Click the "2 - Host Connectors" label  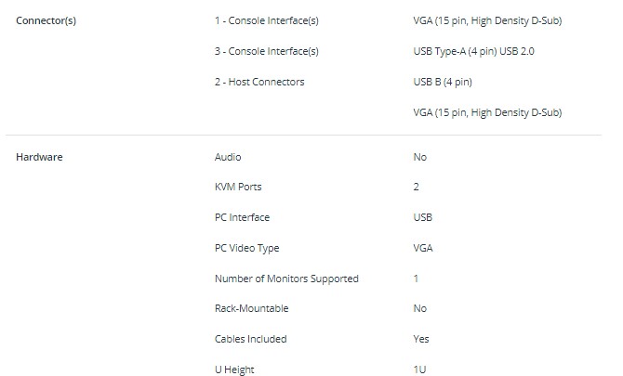click(x=259, y=82)
